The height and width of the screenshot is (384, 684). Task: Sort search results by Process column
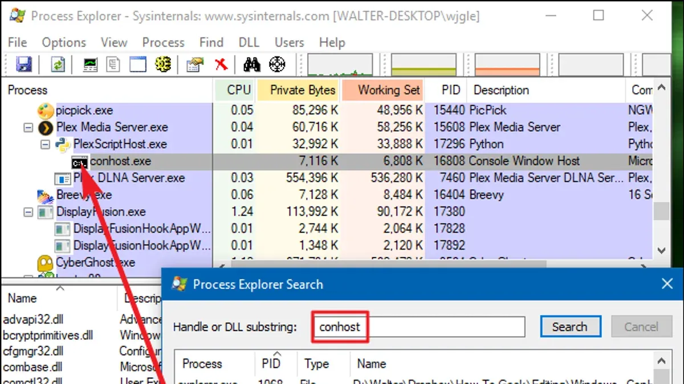(215, 364)
